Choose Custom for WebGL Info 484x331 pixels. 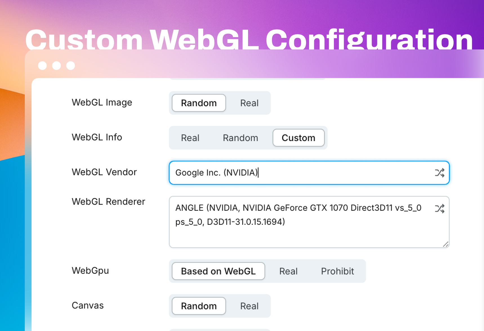[x=298, y=138]
